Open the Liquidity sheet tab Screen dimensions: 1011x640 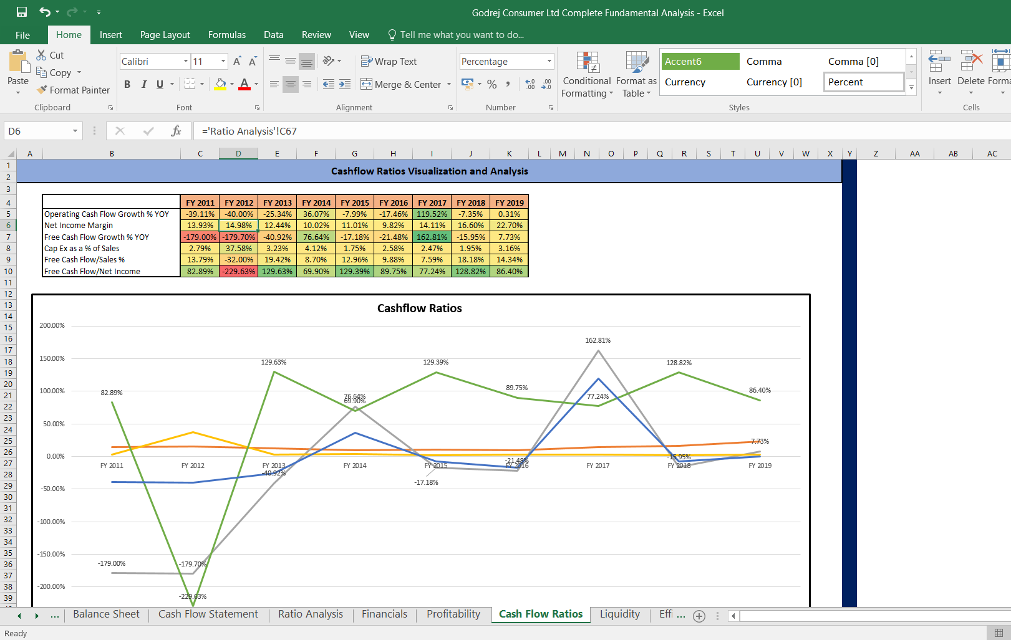(620, 614)
